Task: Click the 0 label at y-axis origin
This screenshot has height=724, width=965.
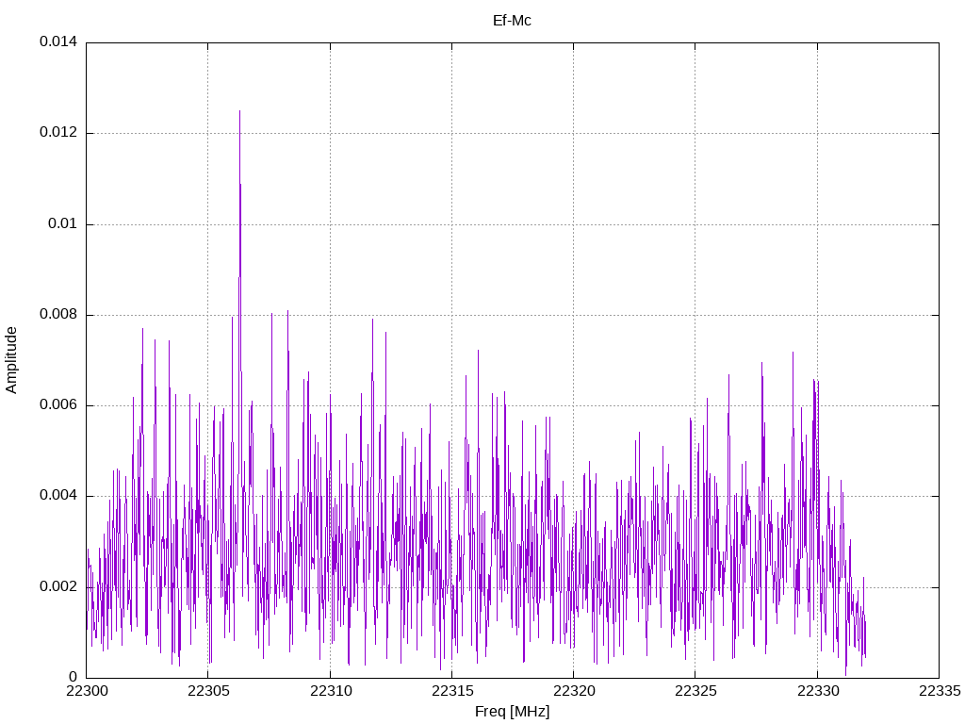Action: pos(73,677)
